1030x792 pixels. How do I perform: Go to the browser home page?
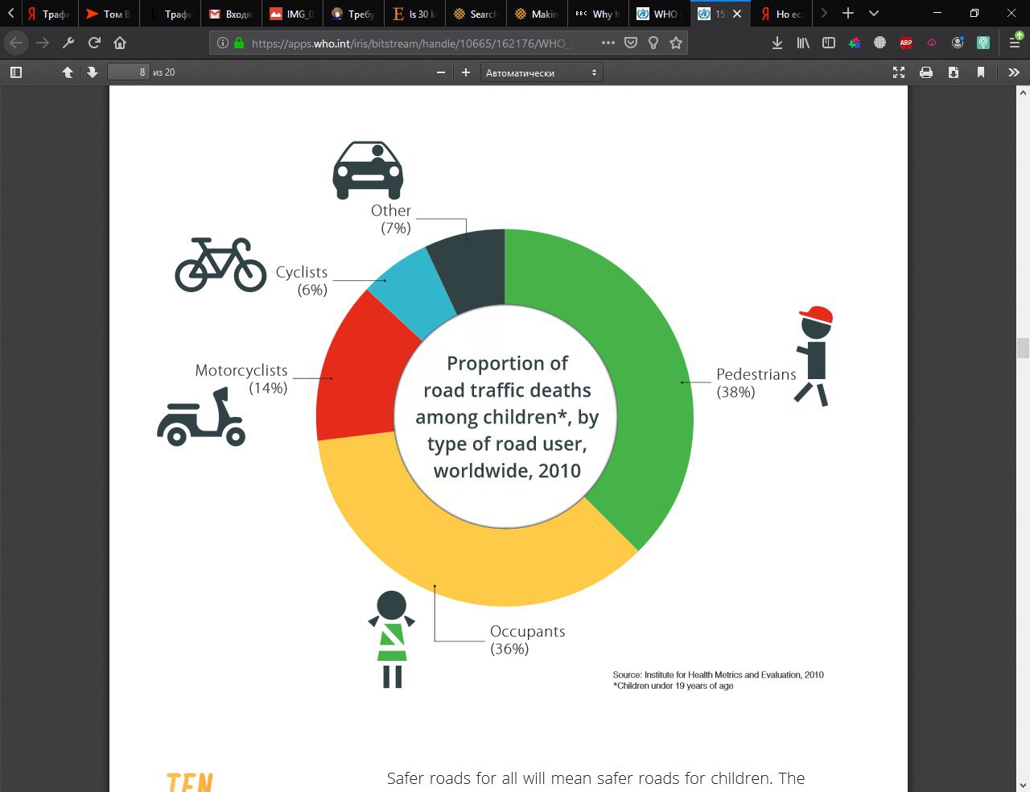[120, 43]
